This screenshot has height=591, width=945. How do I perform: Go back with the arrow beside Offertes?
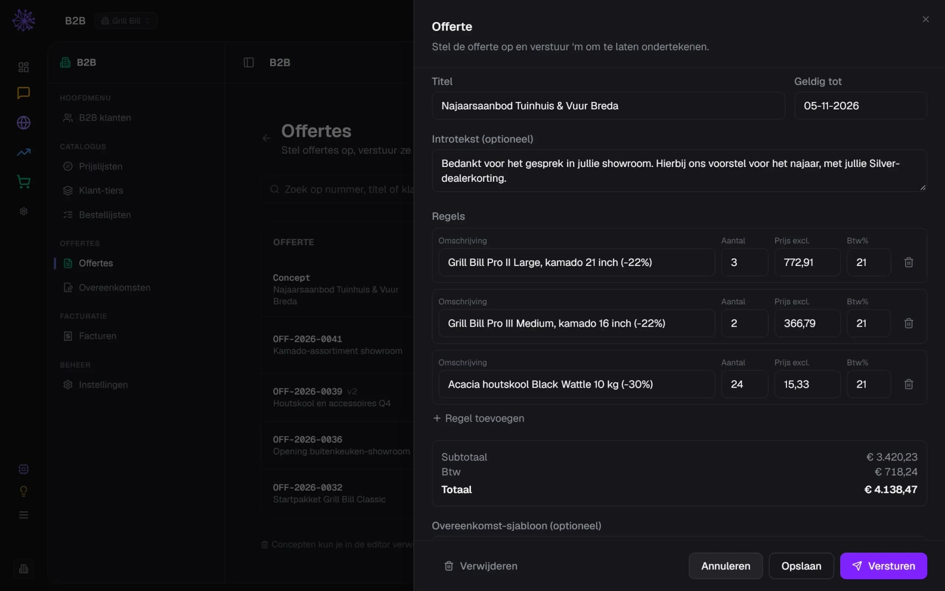[266, 138]
